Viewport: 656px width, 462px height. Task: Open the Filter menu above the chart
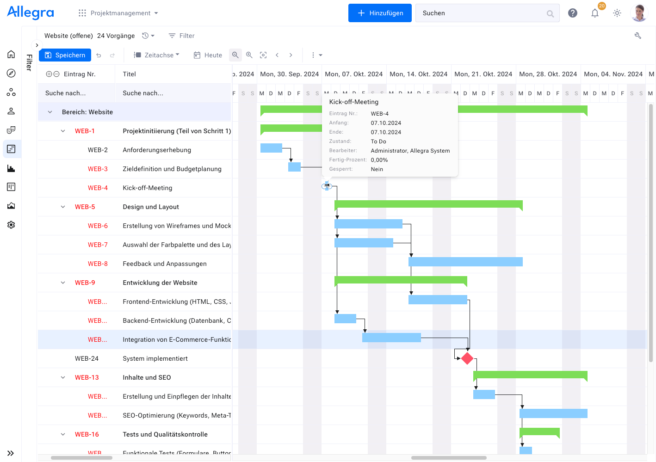(x=181, y=36)
